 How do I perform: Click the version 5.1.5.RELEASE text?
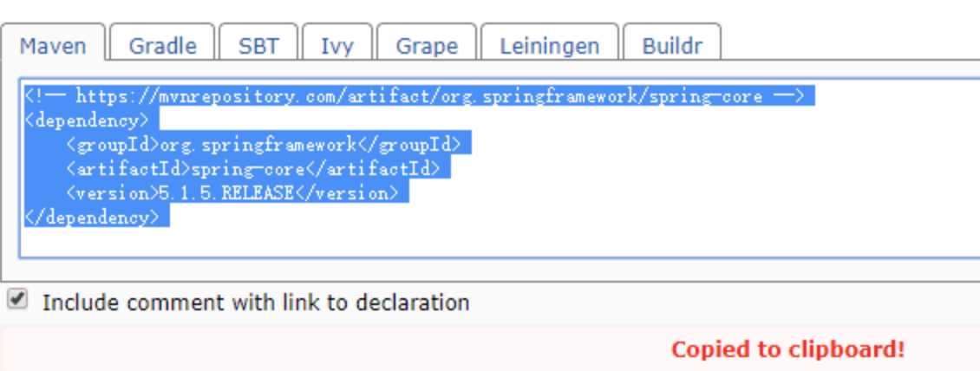[225, 193]
